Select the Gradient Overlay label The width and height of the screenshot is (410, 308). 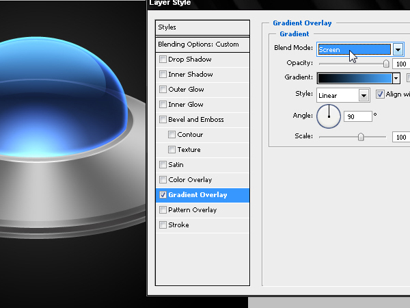(197, 195)
